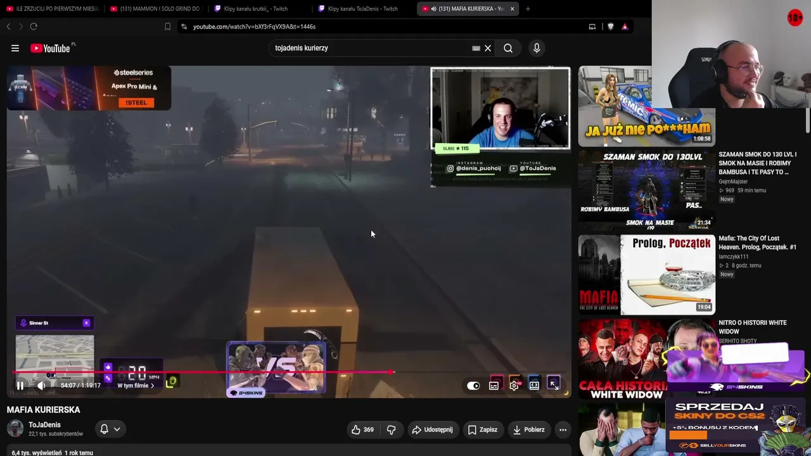Run search with the magnifier button

point(508,48)
